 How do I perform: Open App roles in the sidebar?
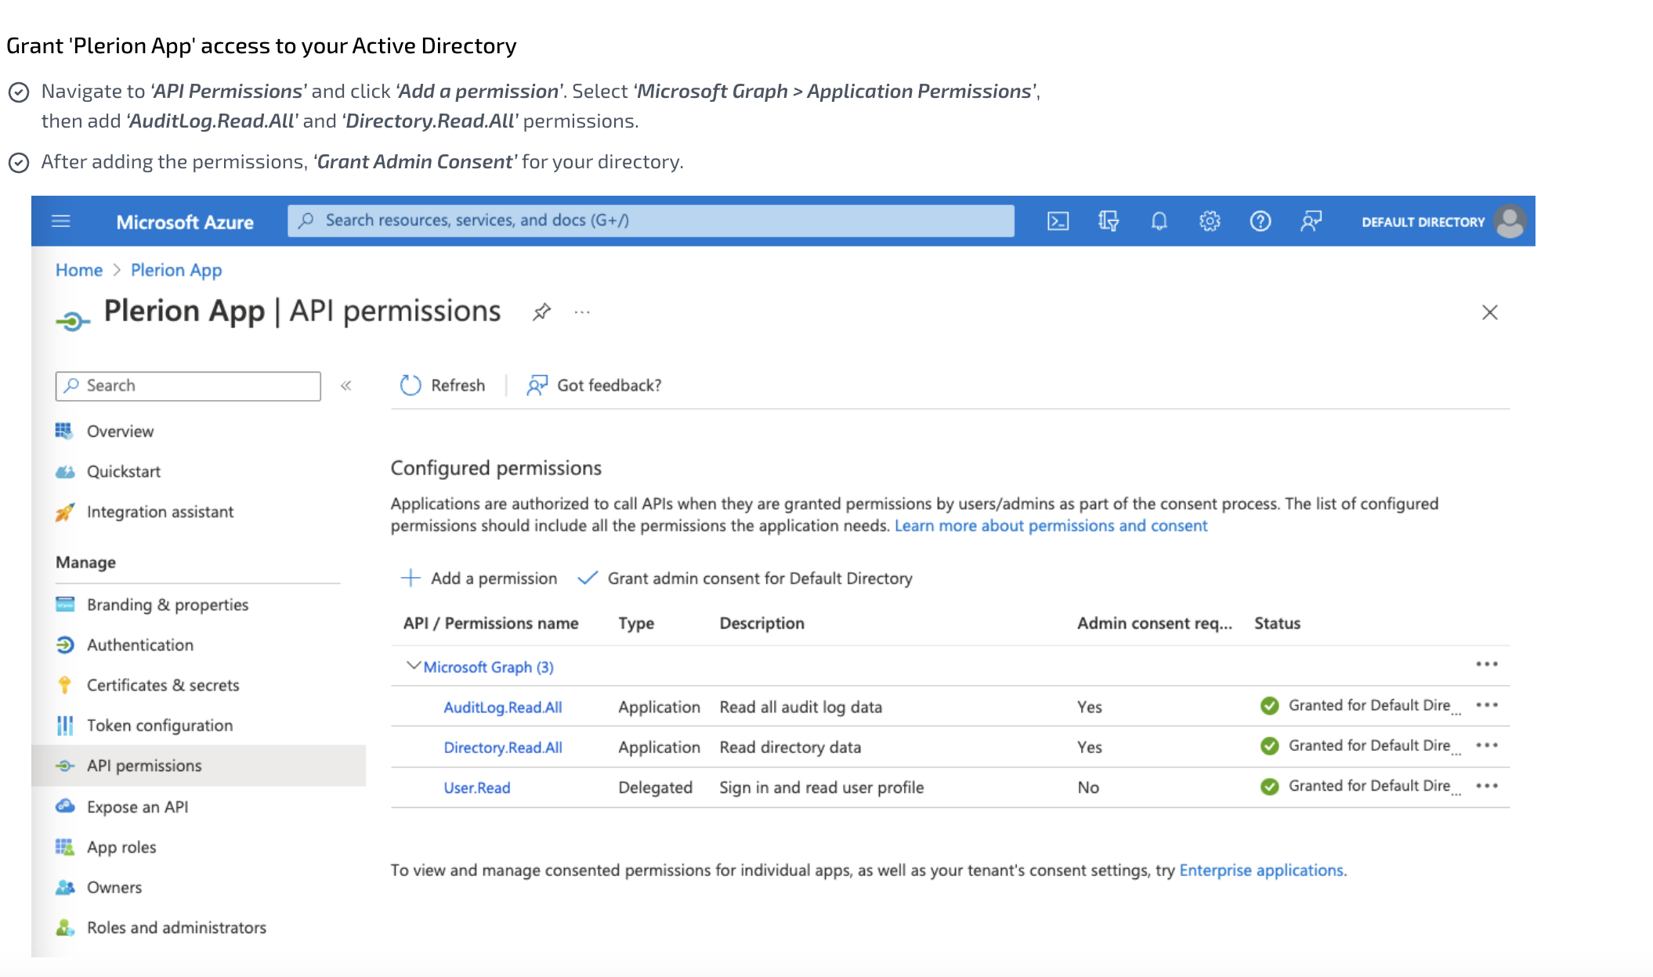click(x=121, y=848)
